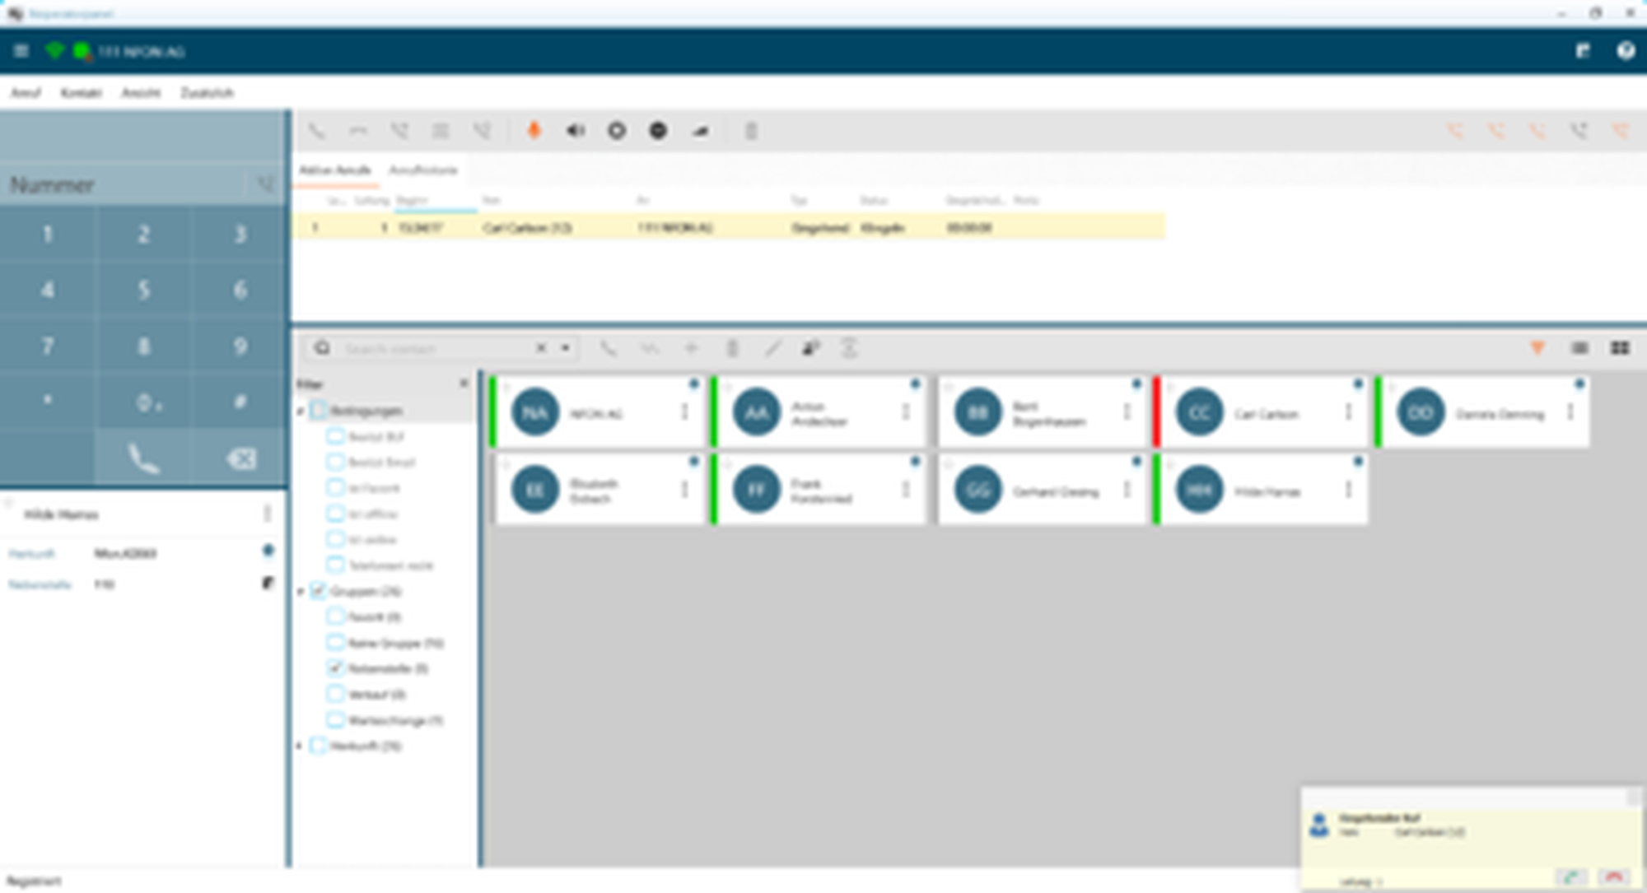Collapse the Gruppen tree node
Image resolution: width=1647 pixels, height=893 pixels.
(301, 591)
